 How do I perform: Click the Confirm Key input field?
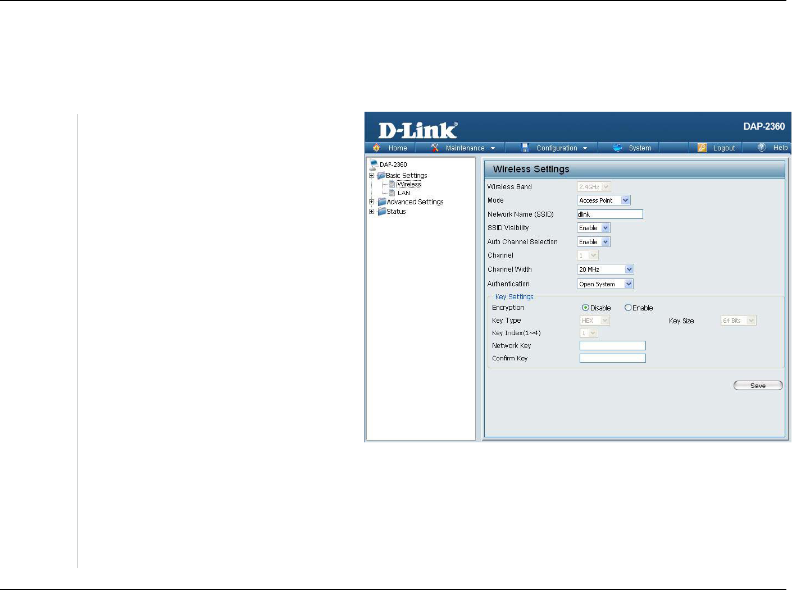click(613, 358)
